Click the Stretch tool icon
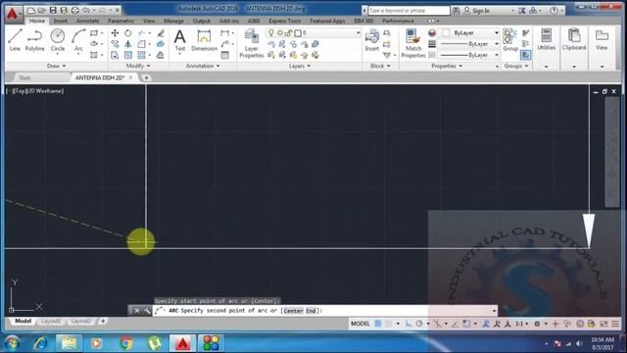The width and height of the screenshot is (627, 353). pos(115,55)
